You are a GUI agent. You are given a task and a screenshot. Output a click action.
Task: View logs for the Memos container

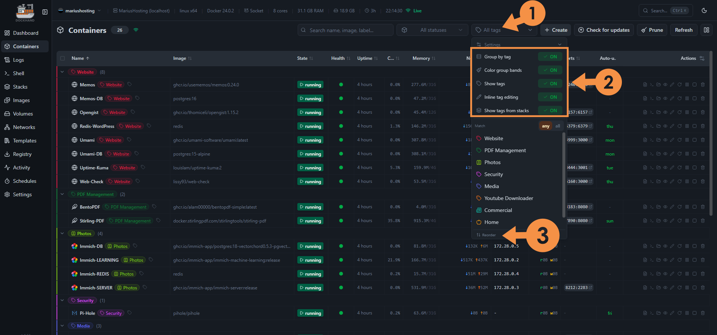click(645, 85)
